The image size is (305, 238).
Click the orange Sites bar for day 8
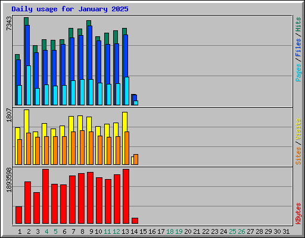[82, 148]
